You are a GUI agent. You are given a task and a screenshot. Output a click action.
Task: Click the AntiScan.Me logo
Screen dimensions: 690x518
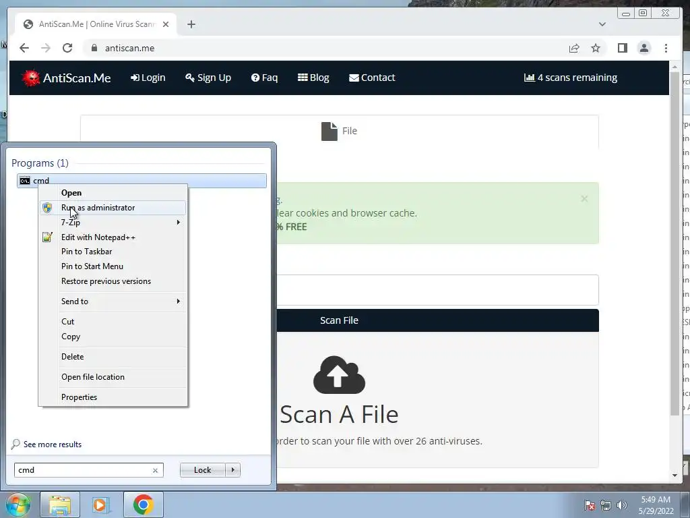[66, 78]
